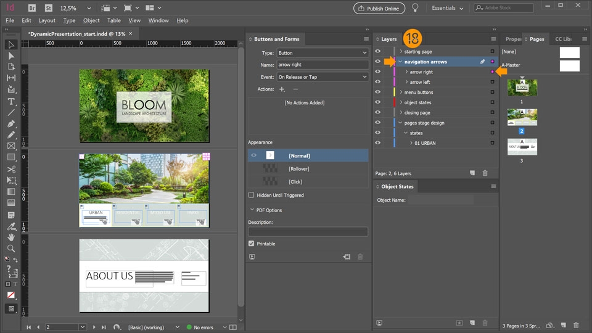The image size is (592, 333).
Task: Collapse the PDF Options section
Action: (252, 210)
